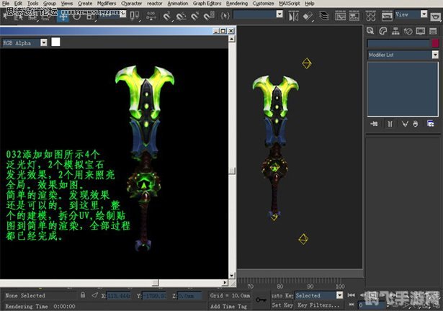Open the Motion command panel tab

[x=408, y=30]
